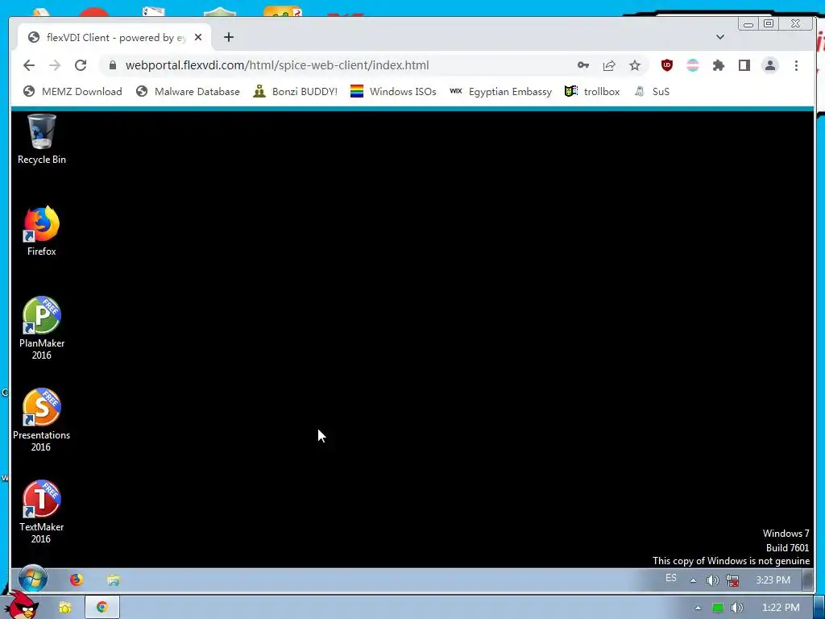Open the Egyptian Embassy bookmark
The width and height of the screenshot is (825, 619).
[x=500, y=92]
